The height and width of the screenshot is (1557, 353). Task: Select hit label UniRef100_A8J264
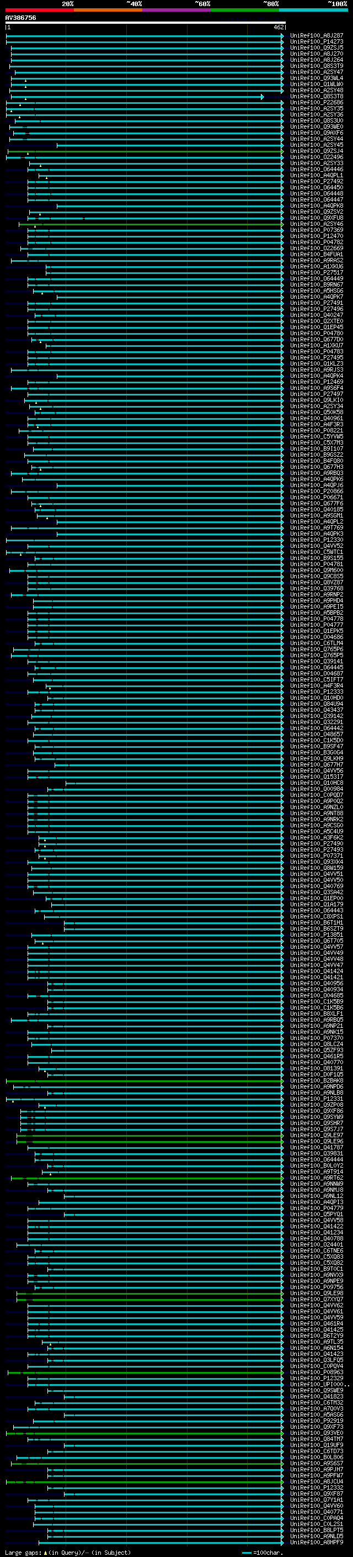point(317,60)
